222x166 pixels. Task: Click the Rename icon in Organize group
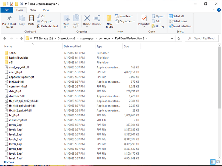(x=97, y=19)
